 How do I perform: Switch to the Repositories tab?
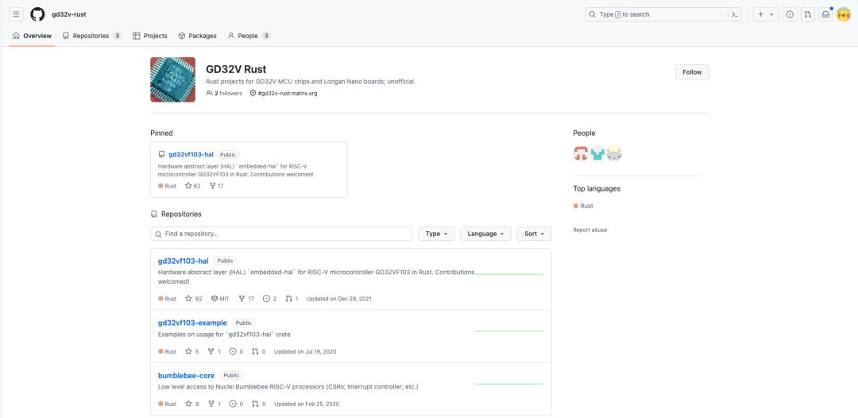click(x=91, y=36)
